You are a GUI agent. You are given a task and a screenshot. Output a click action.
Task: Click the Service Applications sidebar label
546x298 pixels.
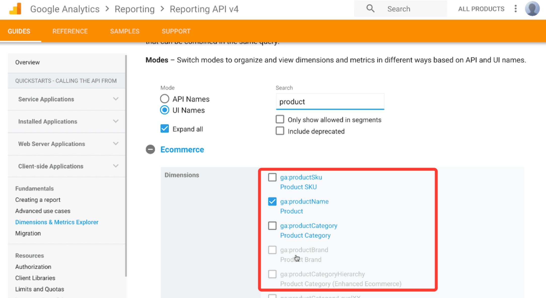[x=46, y=99]
